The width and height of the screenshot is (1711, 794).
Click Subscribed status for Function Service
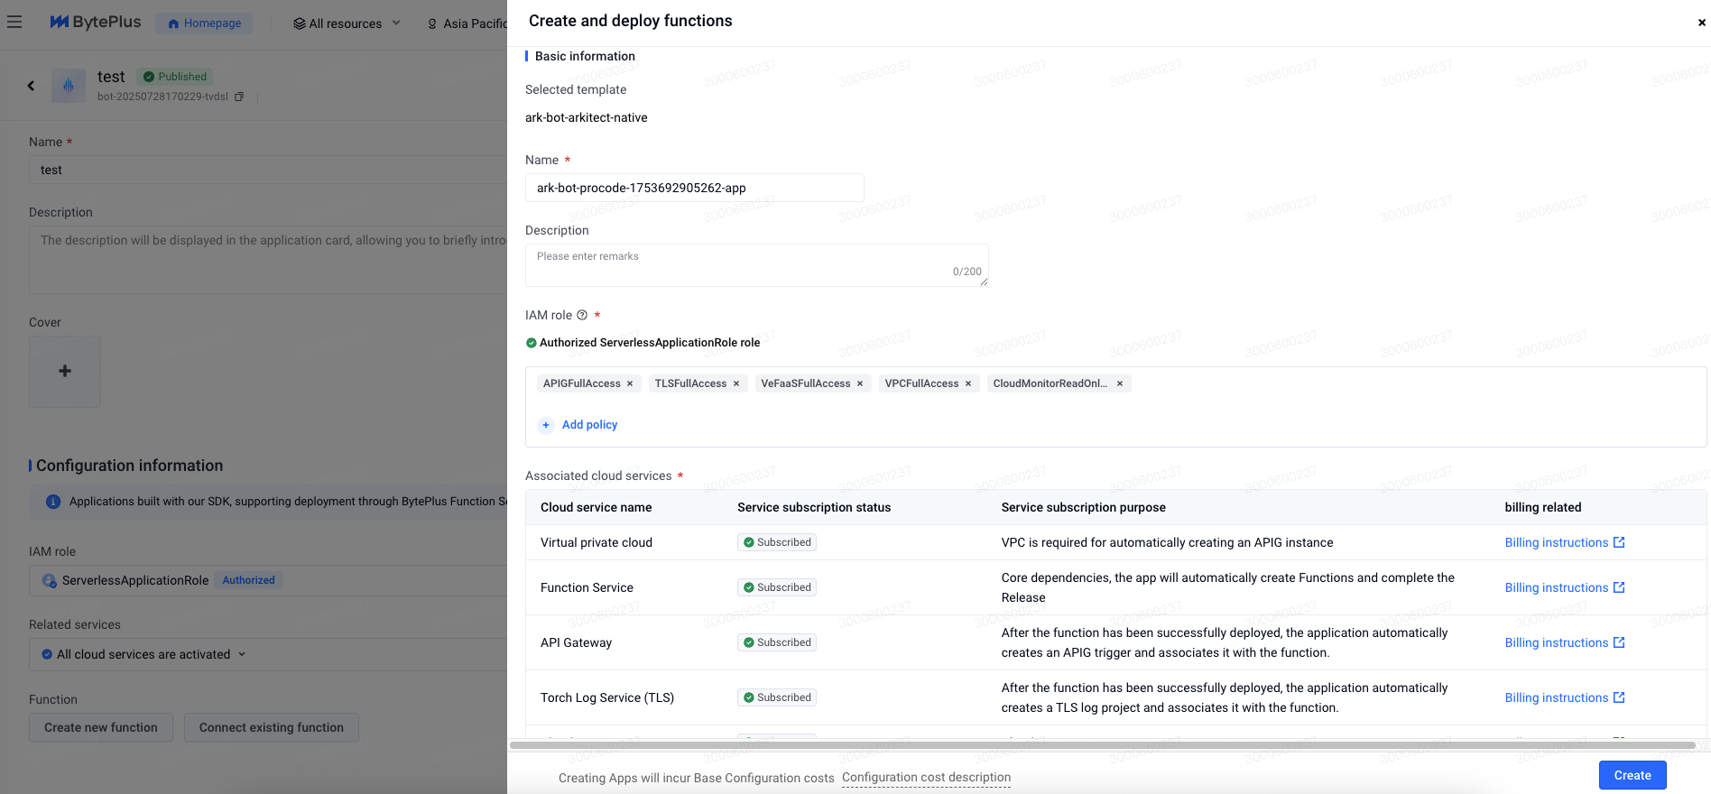(777, 587)
